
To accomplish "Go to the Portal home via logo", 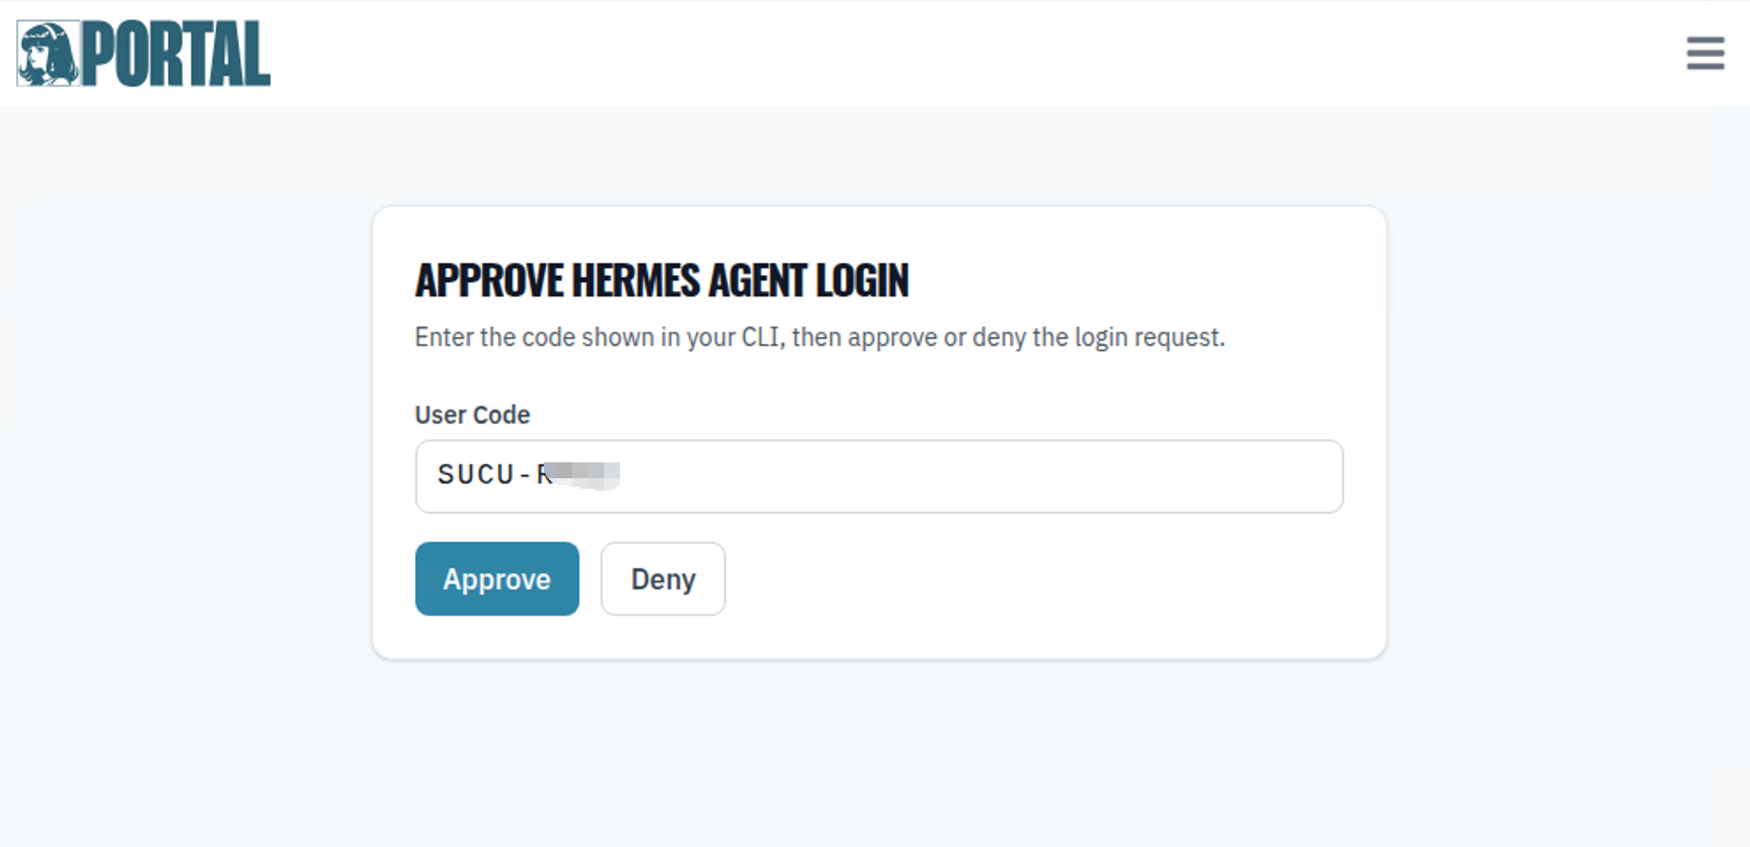I will 143,54.
